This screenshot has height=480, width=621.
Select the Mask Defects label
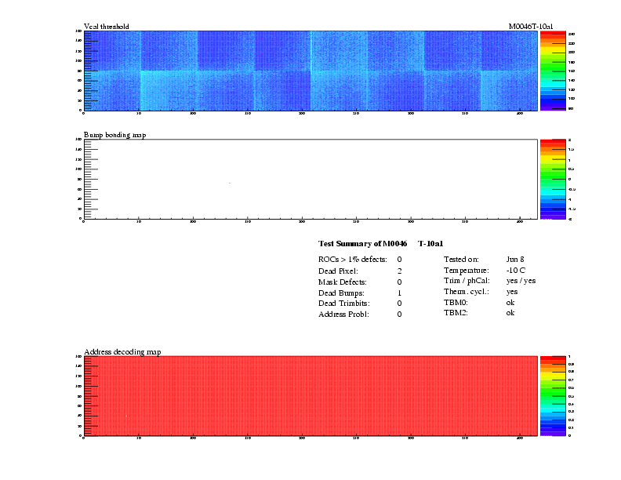(343, 282)
